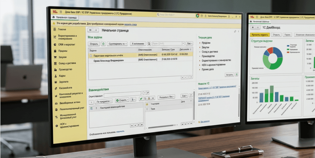Open the salary sidebar section
This screenshot has width=315, height=158.
coord(64,82)
